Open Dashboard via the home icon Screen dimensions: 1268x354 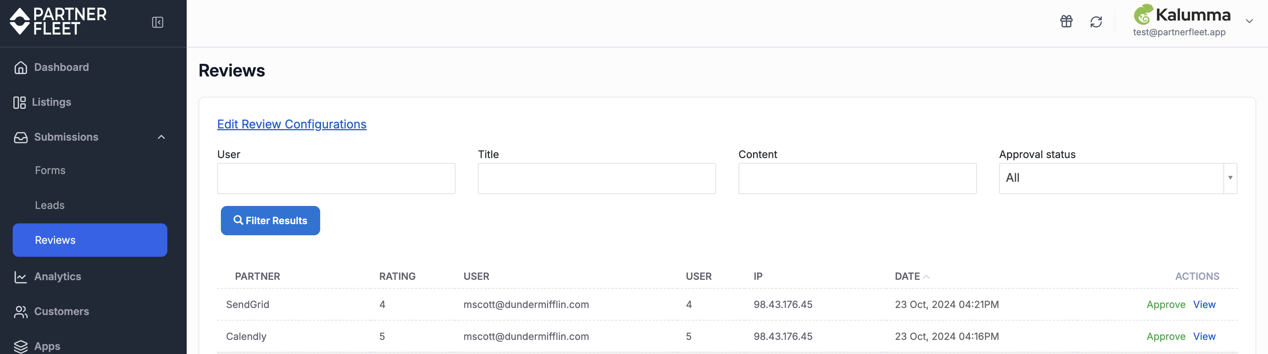(x=21, y=67)
